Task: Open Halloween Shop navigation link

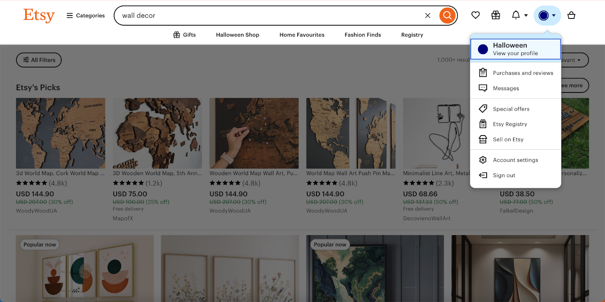Action: 237,35
